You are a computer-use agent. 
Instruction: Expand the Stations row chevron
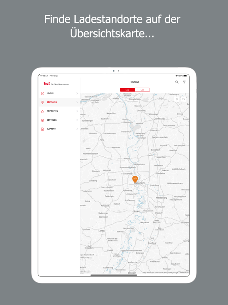(x=77, y=102)
